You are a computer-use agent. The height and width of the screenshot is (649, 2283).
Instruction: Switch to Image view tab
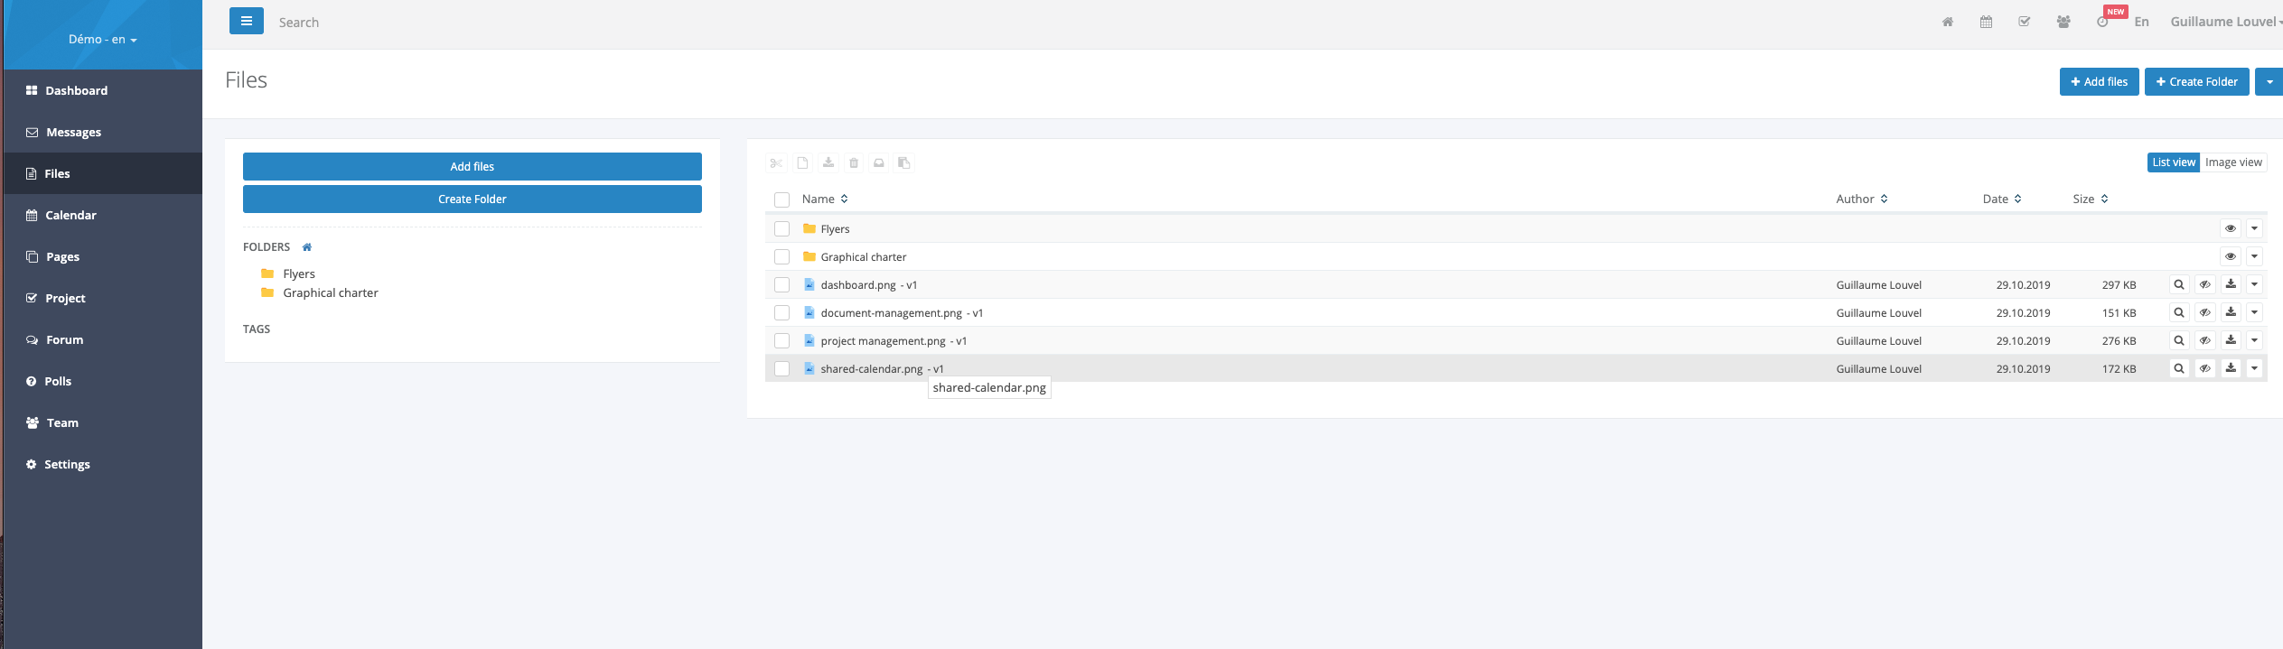point(2233,162)
